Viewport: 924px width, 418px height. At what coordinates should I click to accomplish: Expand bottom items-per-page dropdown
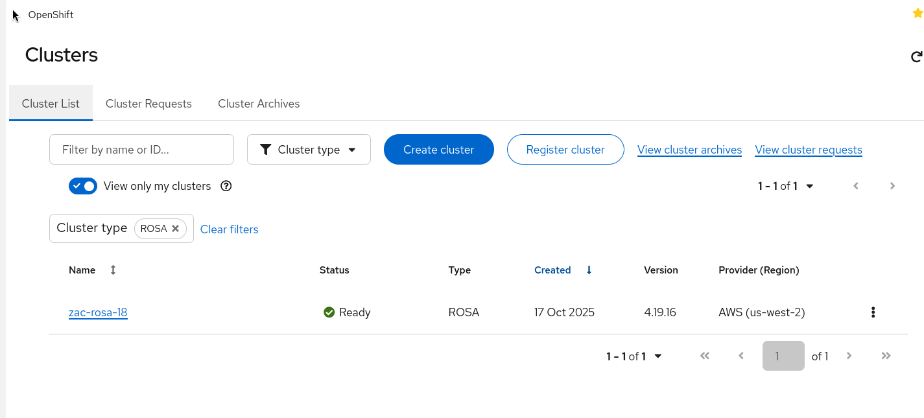(657, 356)
